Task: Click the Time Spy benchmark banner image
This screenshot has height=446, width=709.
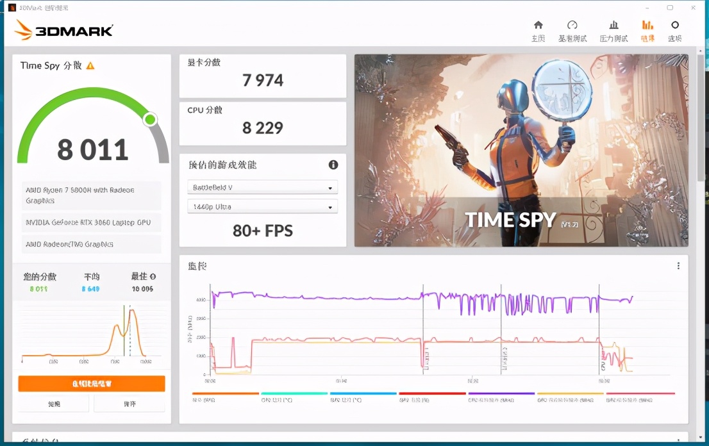Action: point(521,150)
